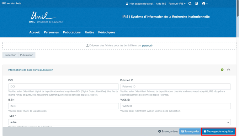Open the user account menu
239x136 pixels.
pos(205,4)
